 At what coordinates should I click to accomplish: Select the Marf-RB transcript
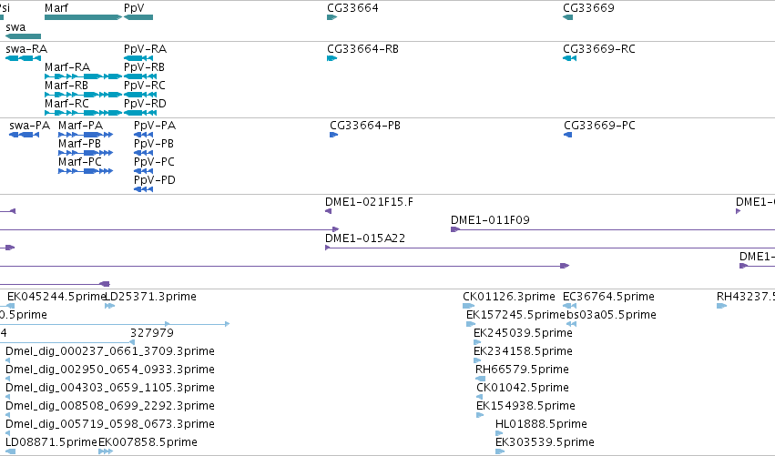click(83, 95)
